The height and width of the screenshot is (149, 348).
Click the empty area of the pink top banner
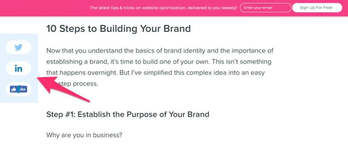click(x=45, y=8)
